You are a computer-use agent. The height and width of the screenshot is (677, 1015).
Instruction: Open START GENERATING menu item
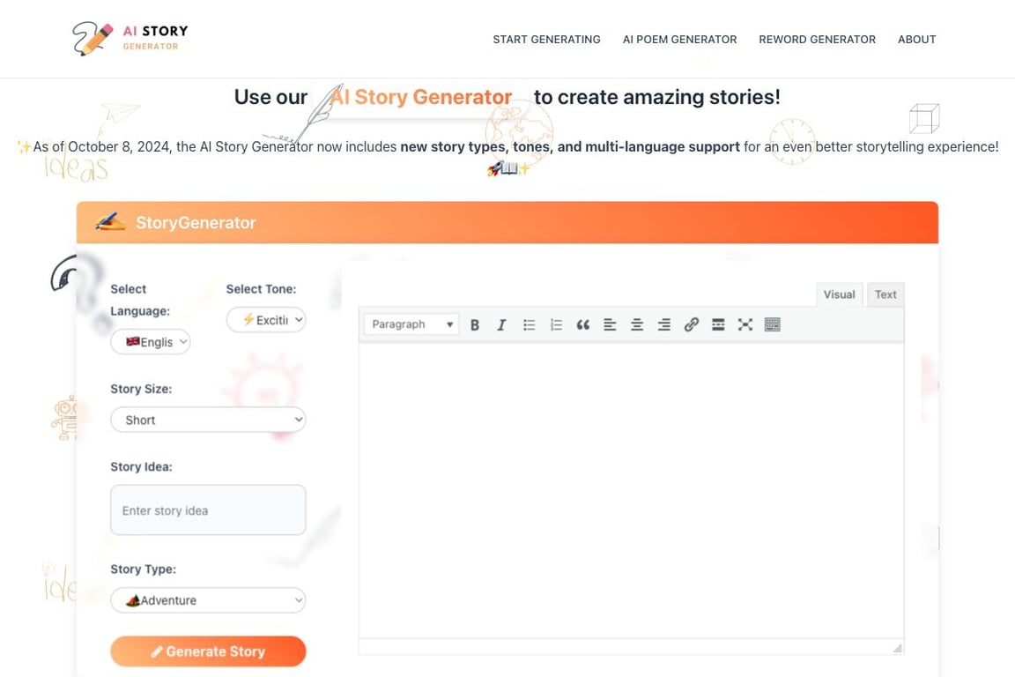[x=546, y=40]
